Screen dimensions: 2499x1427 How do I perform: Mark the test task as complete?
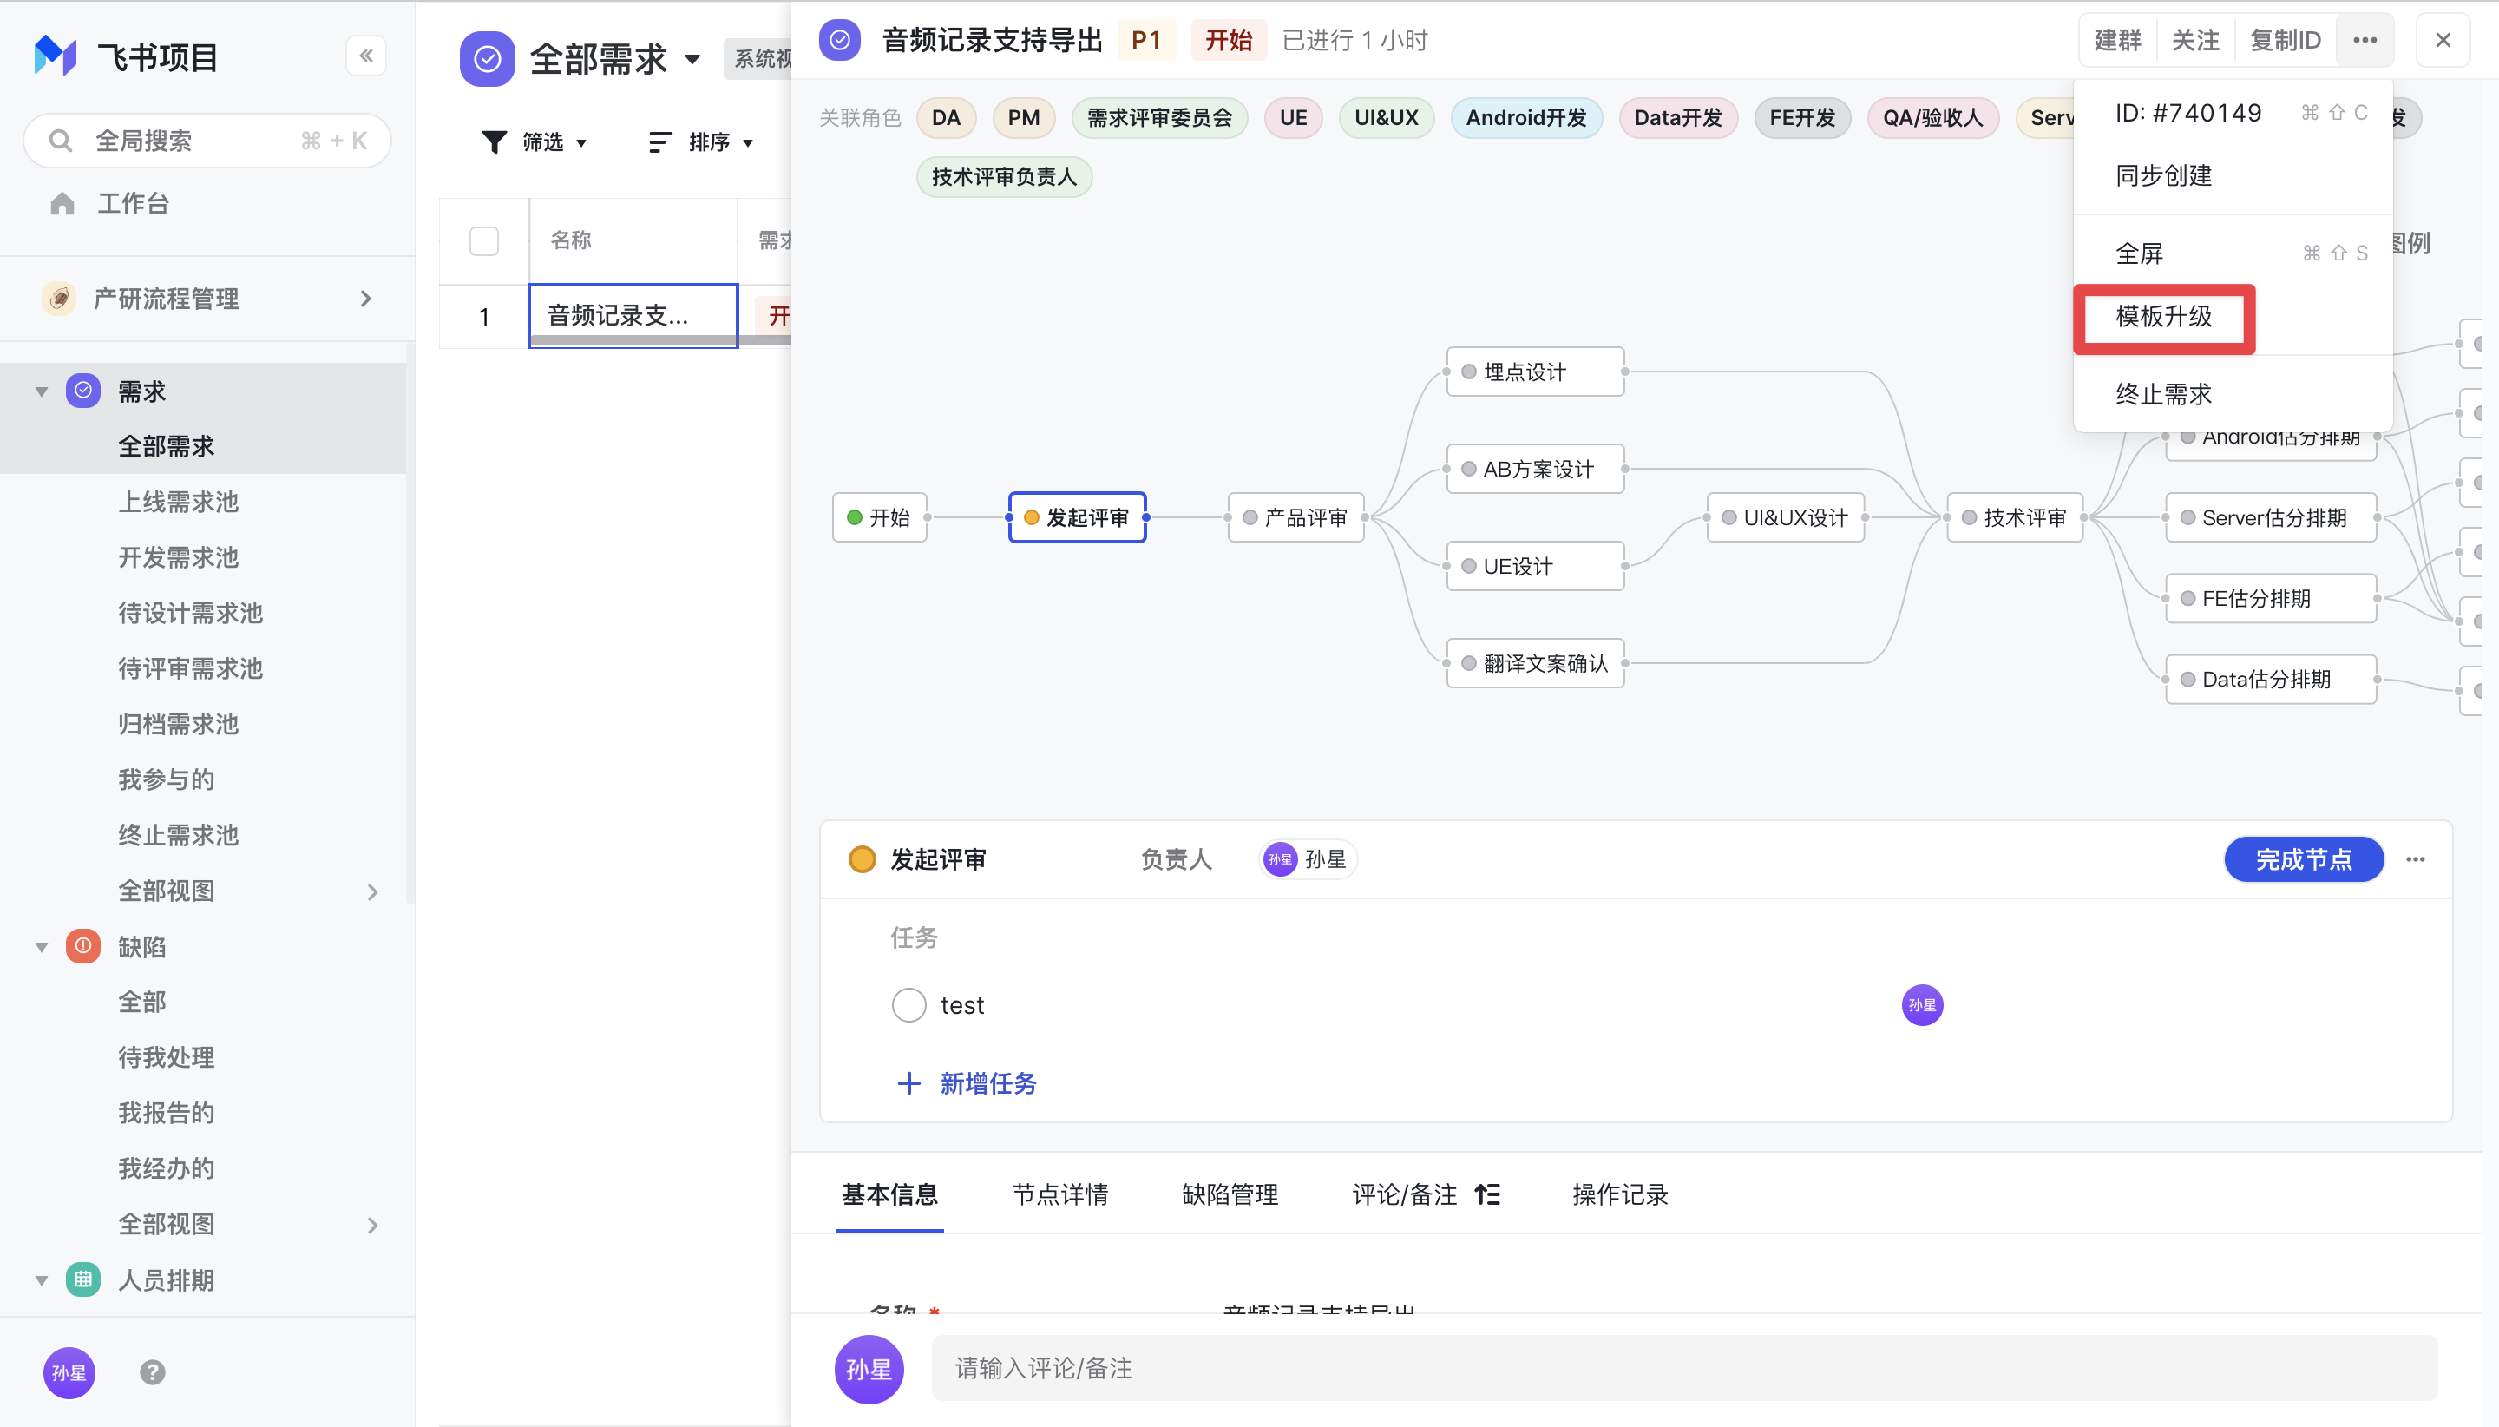(x=908, y=1004)
